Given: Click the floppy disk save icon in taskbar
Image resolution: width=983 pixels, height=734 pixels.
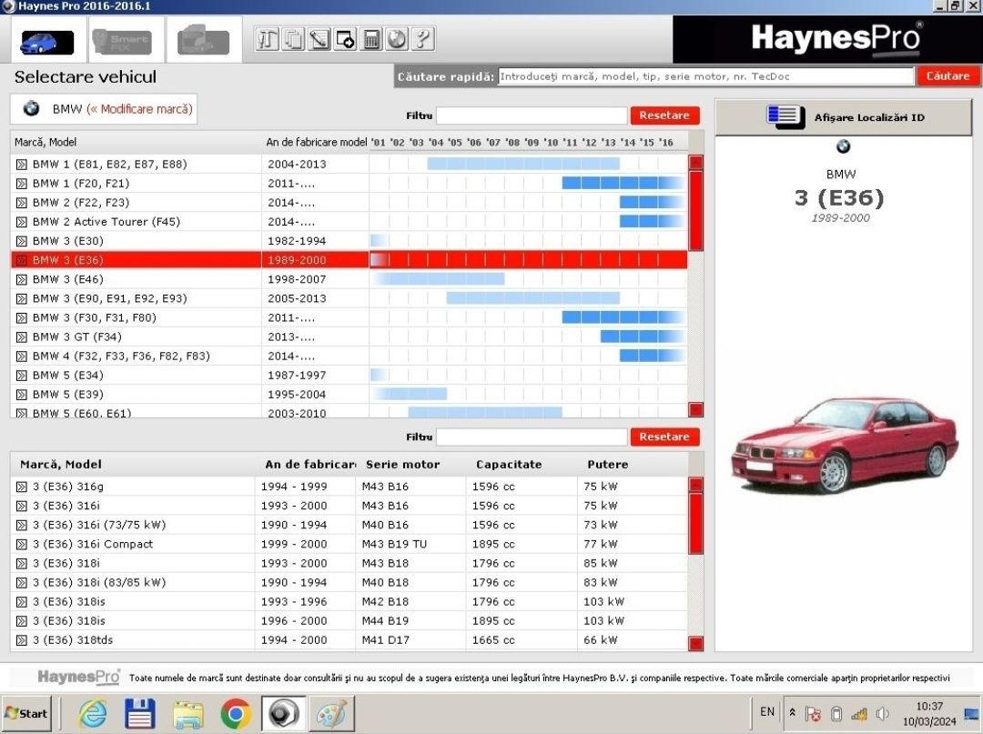Looking at the screenshot, I should coord(140,713).
